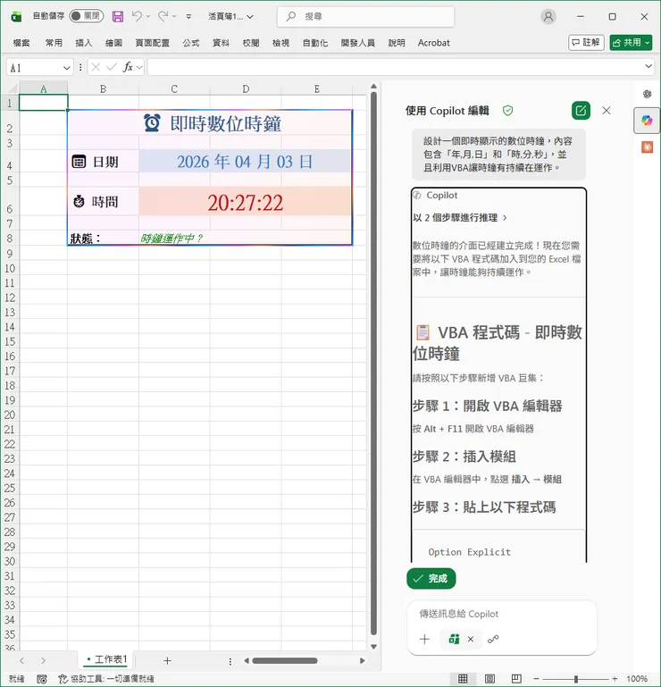661x687 pixels.
Task: Select column B header
Action: [103, 89]
